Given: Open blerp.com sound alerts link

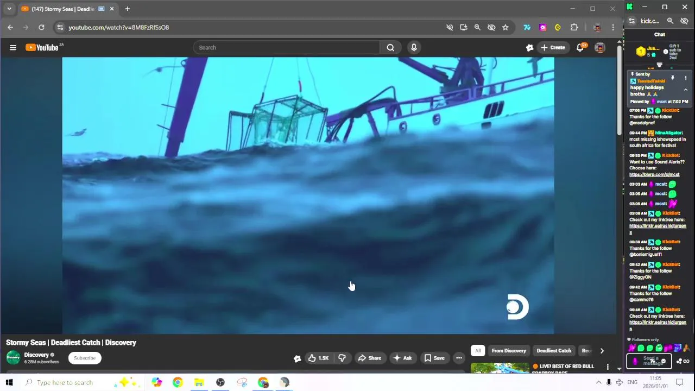Looking at the screenshot, I should click(654, 175).
